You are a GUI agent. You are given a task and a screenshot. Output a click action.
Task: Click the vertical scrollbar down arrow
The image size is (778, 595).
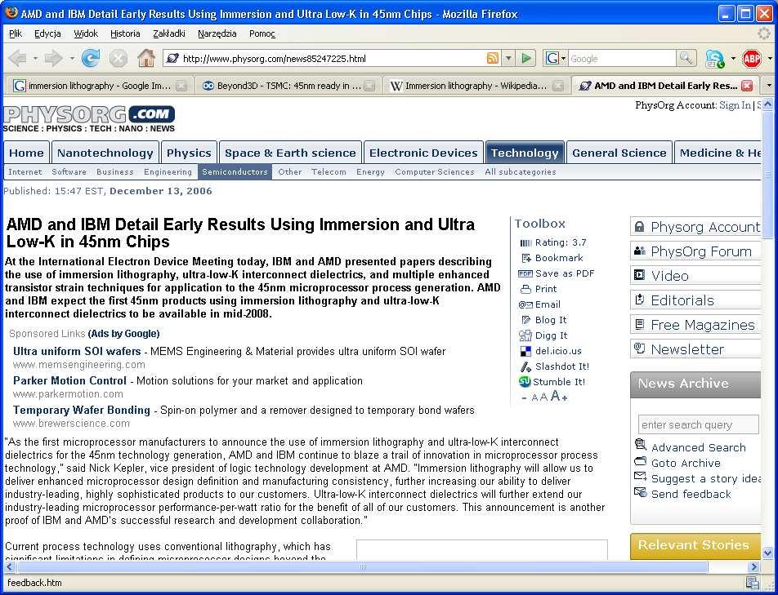(767, 553)
